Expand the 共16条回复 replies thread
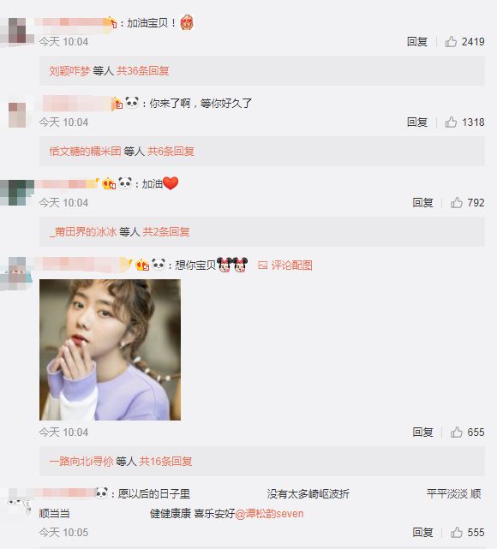 click(x=165, y=461)
